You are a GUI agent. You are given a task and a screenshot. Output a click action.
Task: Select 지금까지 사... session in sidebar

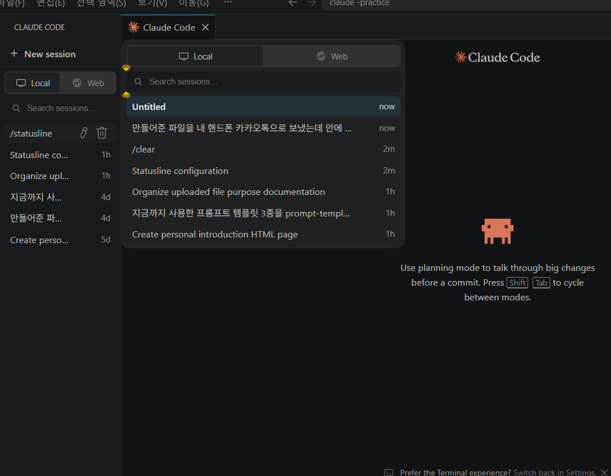click(x=60, y=197)
